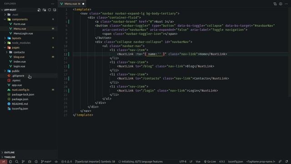Switch to the Menu.vue editor tab
This screenshot has height=164, width=291.
coord(72,4)
